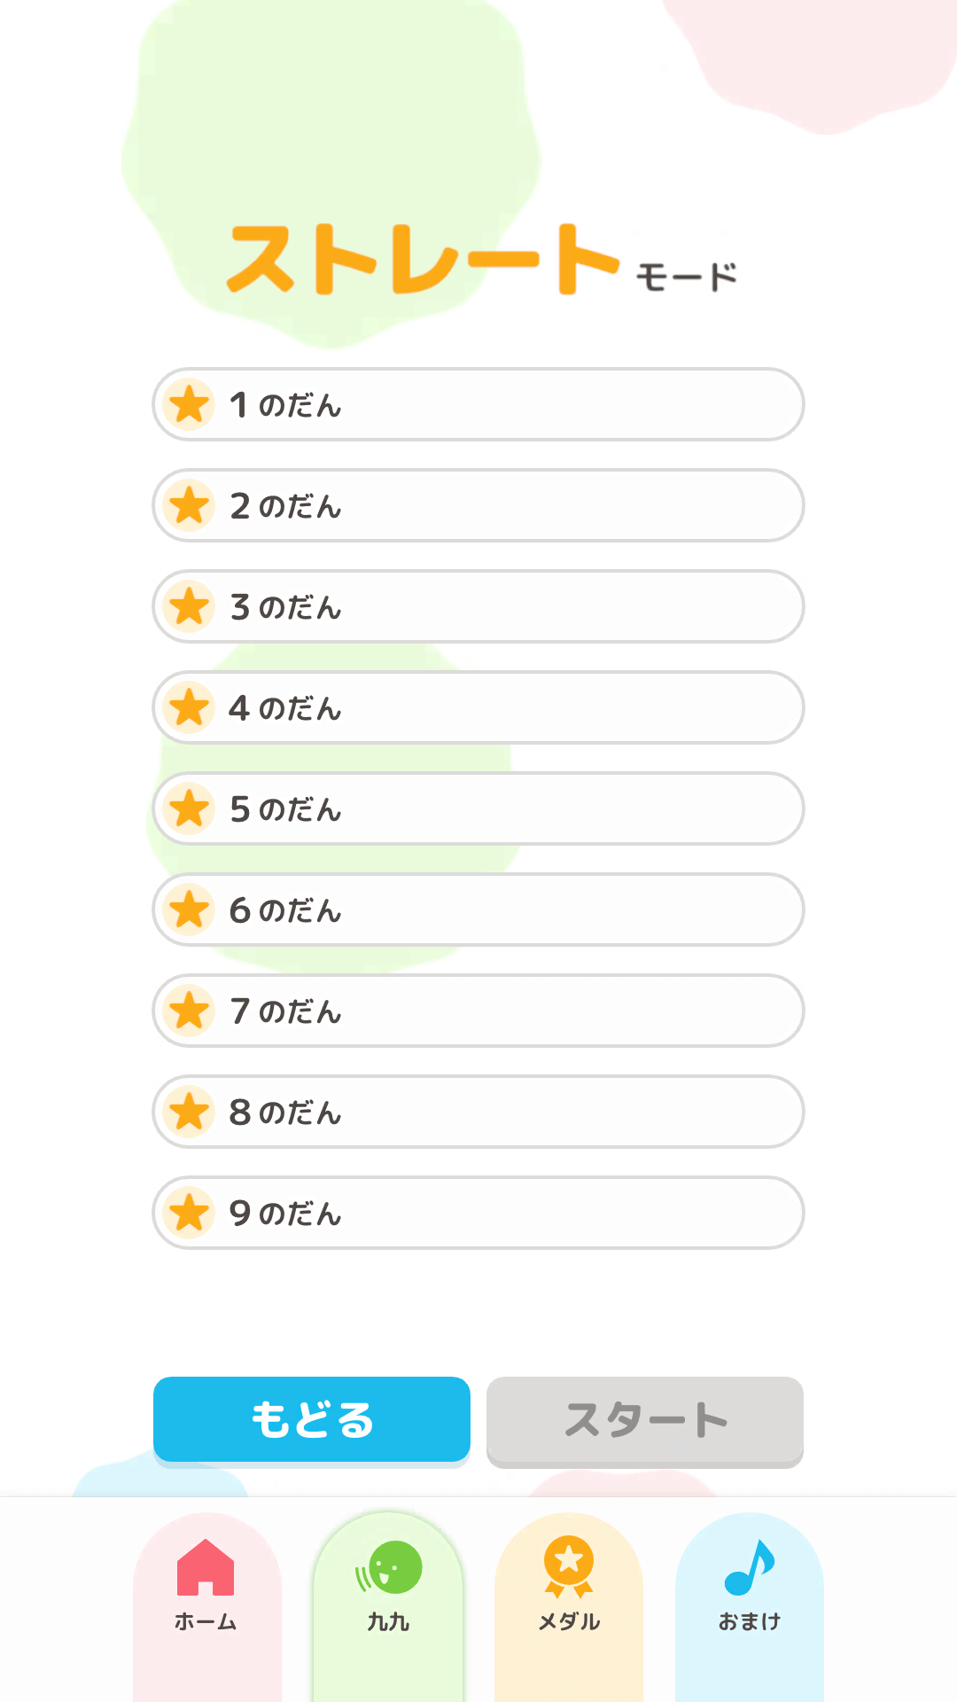Open the おまけ tab
The width and height of the screenshot is (957, 1702).
[x=750, y=1622]
